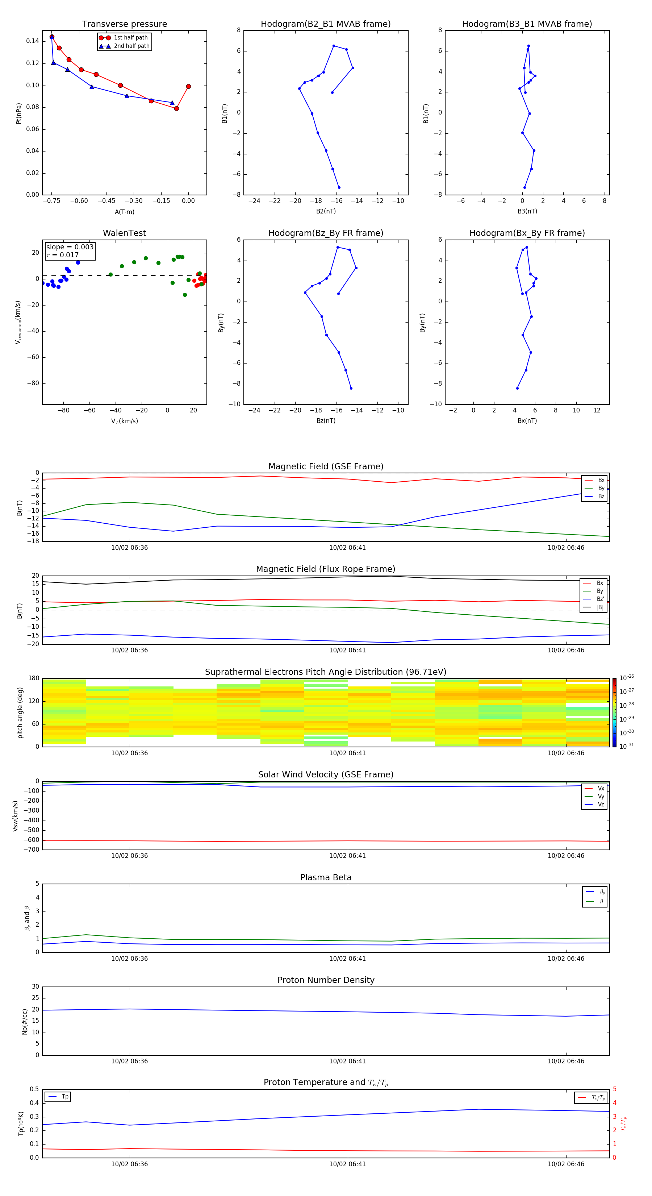Select the red Te/Tp legend entry
This screenshot has height=1196, width=652.
[x=591, y=1097]
